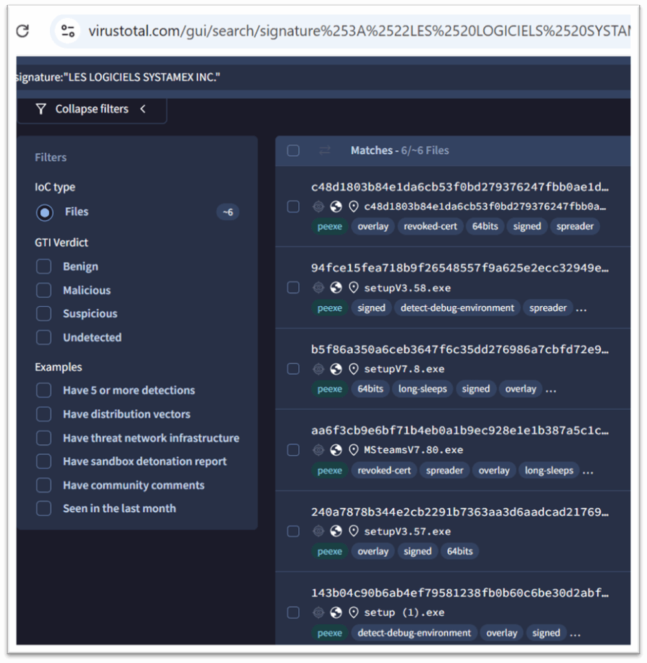Click the browser reload icon

[x=23, y=31]
